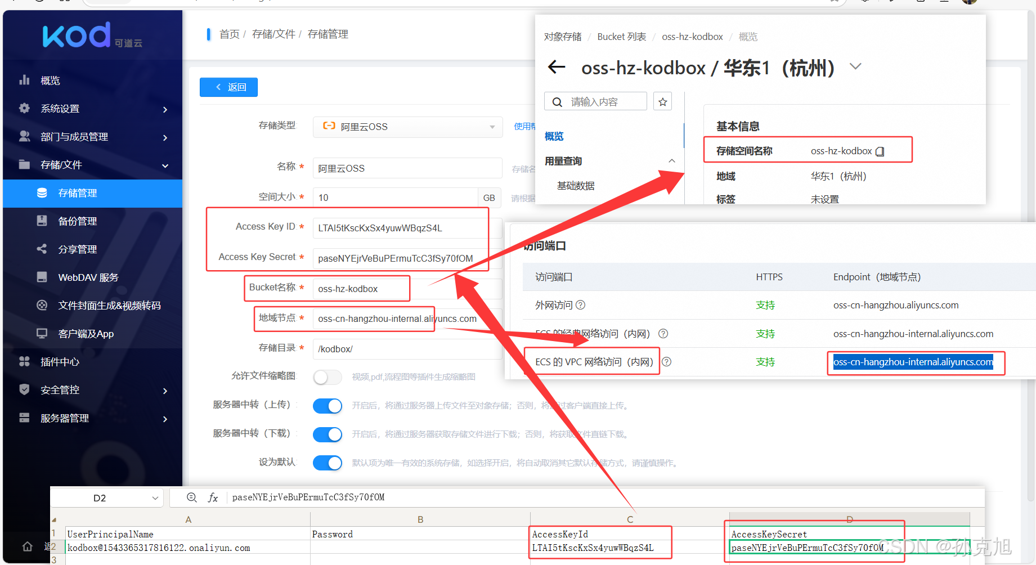1036x565 pixels.
Task: Click the 备份管理 icon
Action: (x=42, y=221)
